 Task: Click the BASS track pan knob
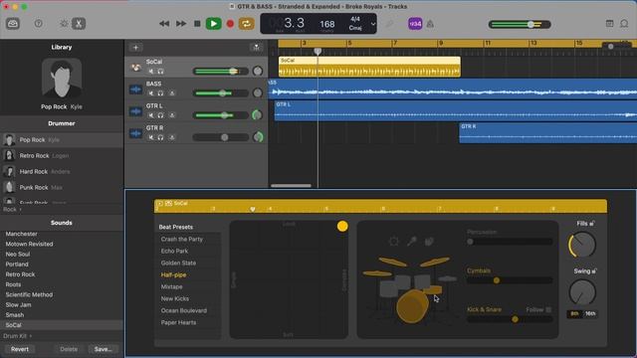(258, 92)
